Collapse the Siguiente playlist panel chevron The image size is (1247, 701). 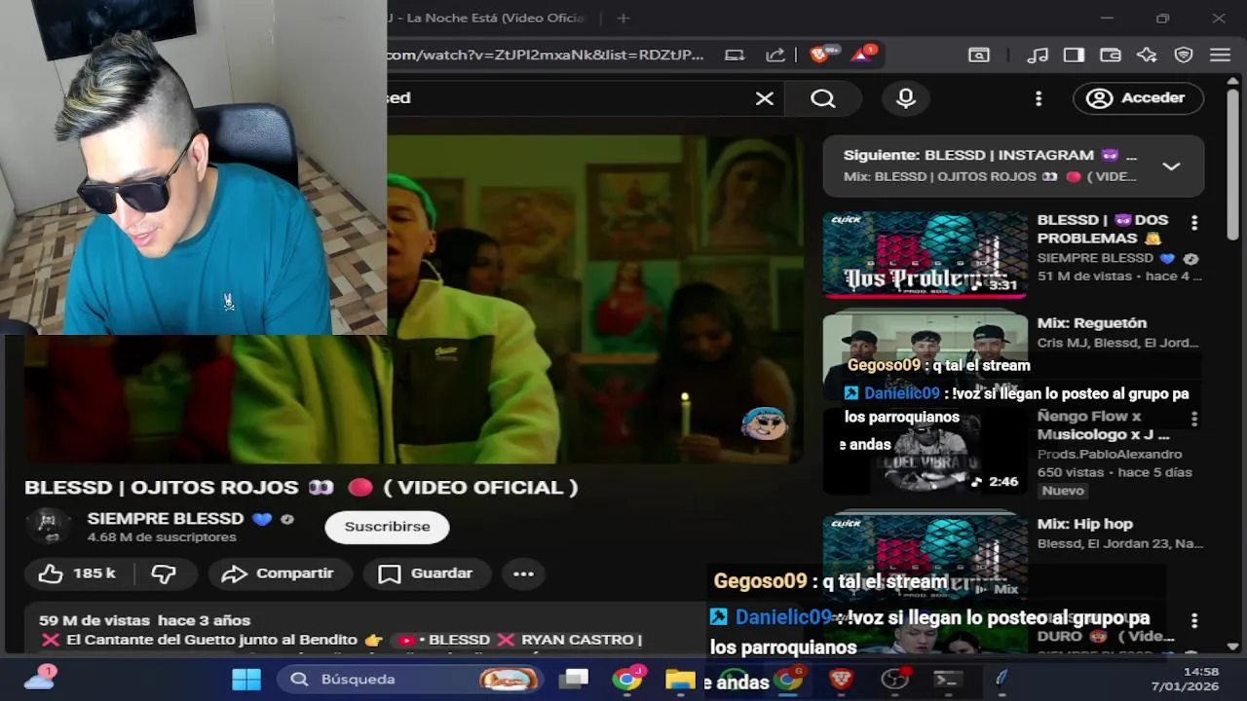1171,166
